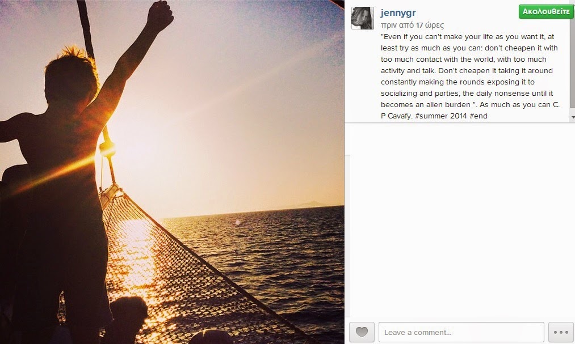This screenshot has height=344, width=575.
Task: Click the distant island on horizon
Action: pyautogui.click(x=310, y=204)
